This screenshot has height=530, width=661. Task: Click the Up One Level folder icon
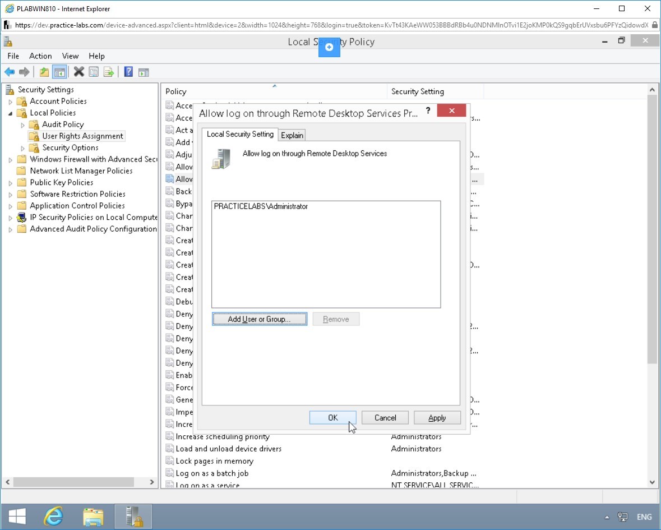44,72
